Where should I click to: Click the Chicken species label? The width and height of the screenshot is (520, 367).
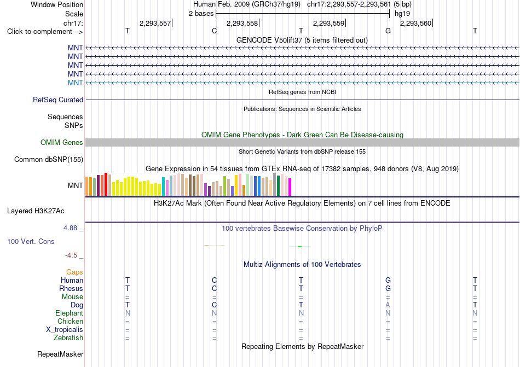point(70,321)
